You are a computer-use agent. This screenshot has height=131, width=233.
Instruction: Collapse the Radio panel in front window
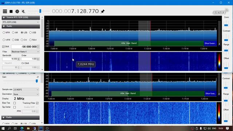(21, 26)
